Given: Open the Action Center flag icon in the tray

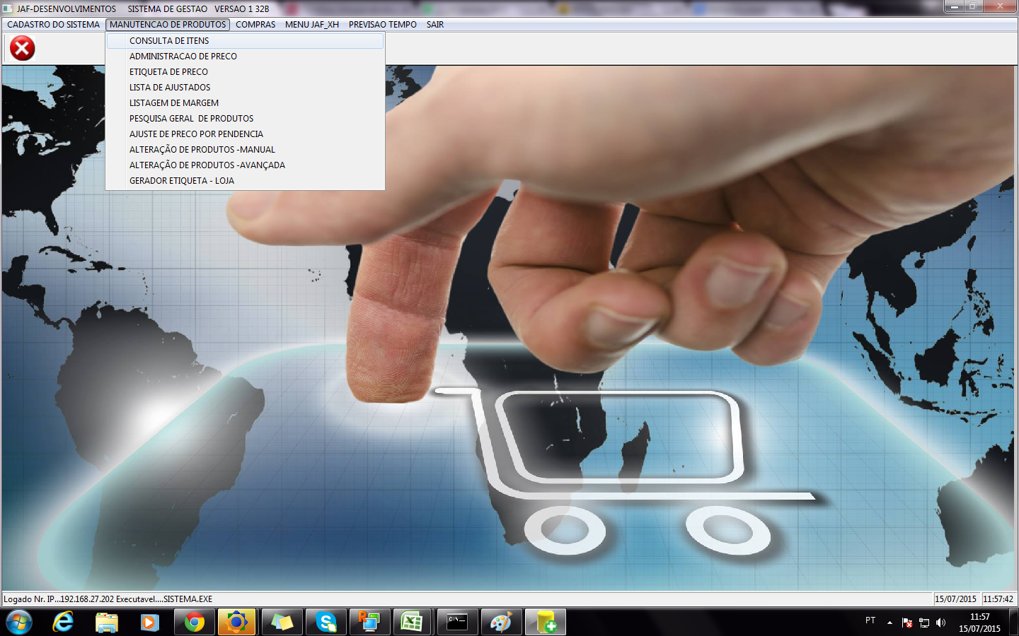Looking at the screenshot, I should coord(907,623).
